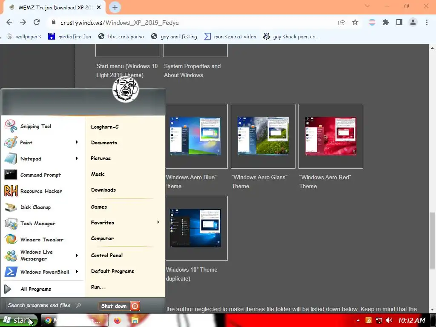Open Windows Aero Glass theme thumbnail
The height and width of the screenshot is (327, 436).
[263, 136]
